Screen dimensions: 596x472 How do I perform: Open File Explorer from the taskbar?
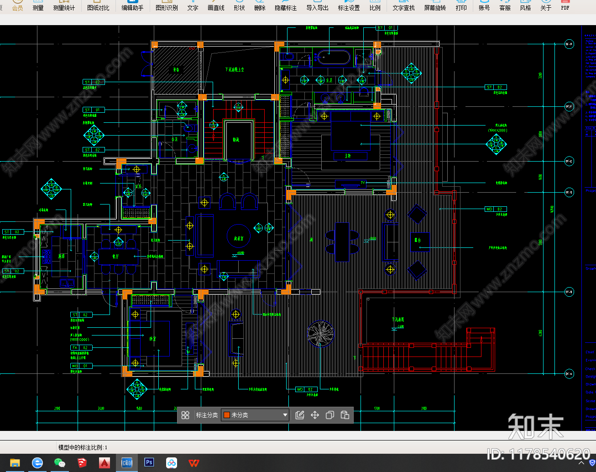coord(15,463)
